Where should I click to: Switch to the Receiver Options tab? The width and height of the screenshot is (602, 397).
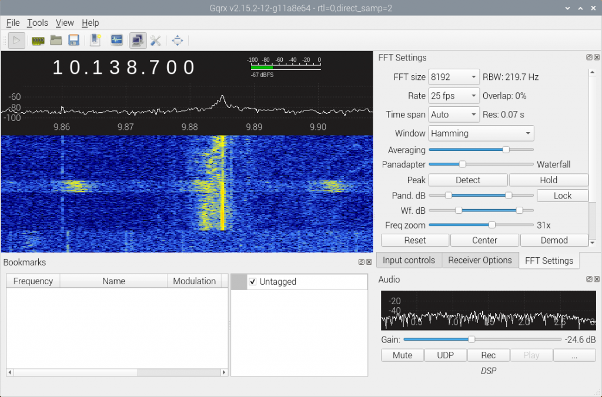(x=480, y=260)
